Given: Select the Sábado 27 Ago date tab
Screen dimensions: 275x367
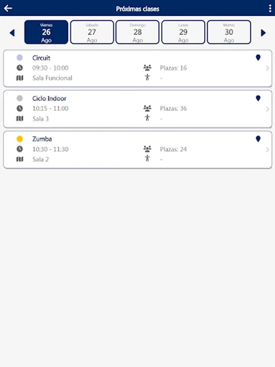Looking at the screenshot, I should pos(92,32).
